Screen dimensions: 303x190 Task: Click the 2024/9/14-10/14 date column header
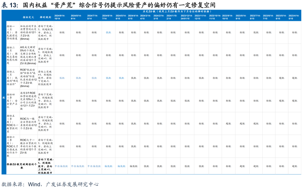tap(60, 17)
